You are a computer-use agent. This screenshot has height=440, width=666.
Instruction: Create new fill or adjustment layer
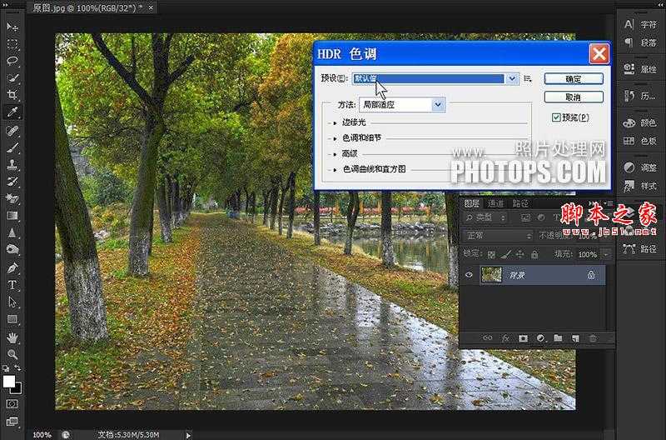click(x=540, y=338)
